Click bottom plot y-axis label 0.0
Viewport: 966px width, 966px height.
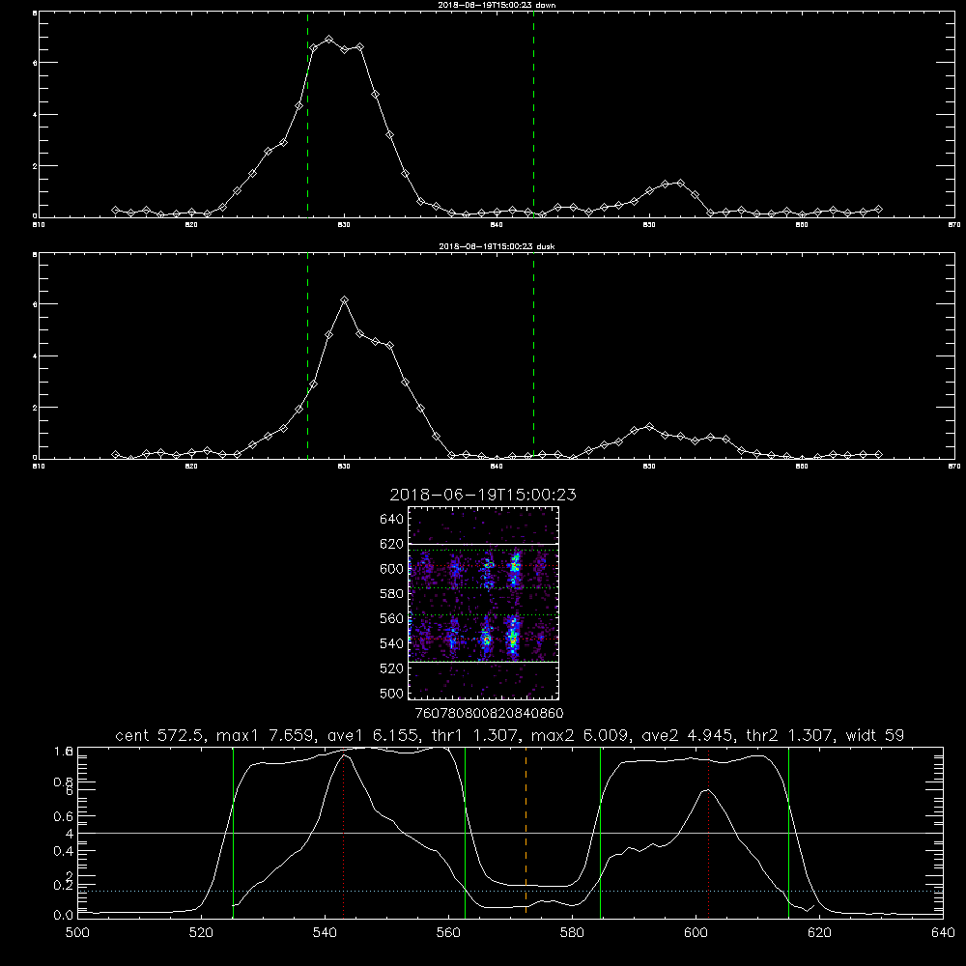click(64, 916)
